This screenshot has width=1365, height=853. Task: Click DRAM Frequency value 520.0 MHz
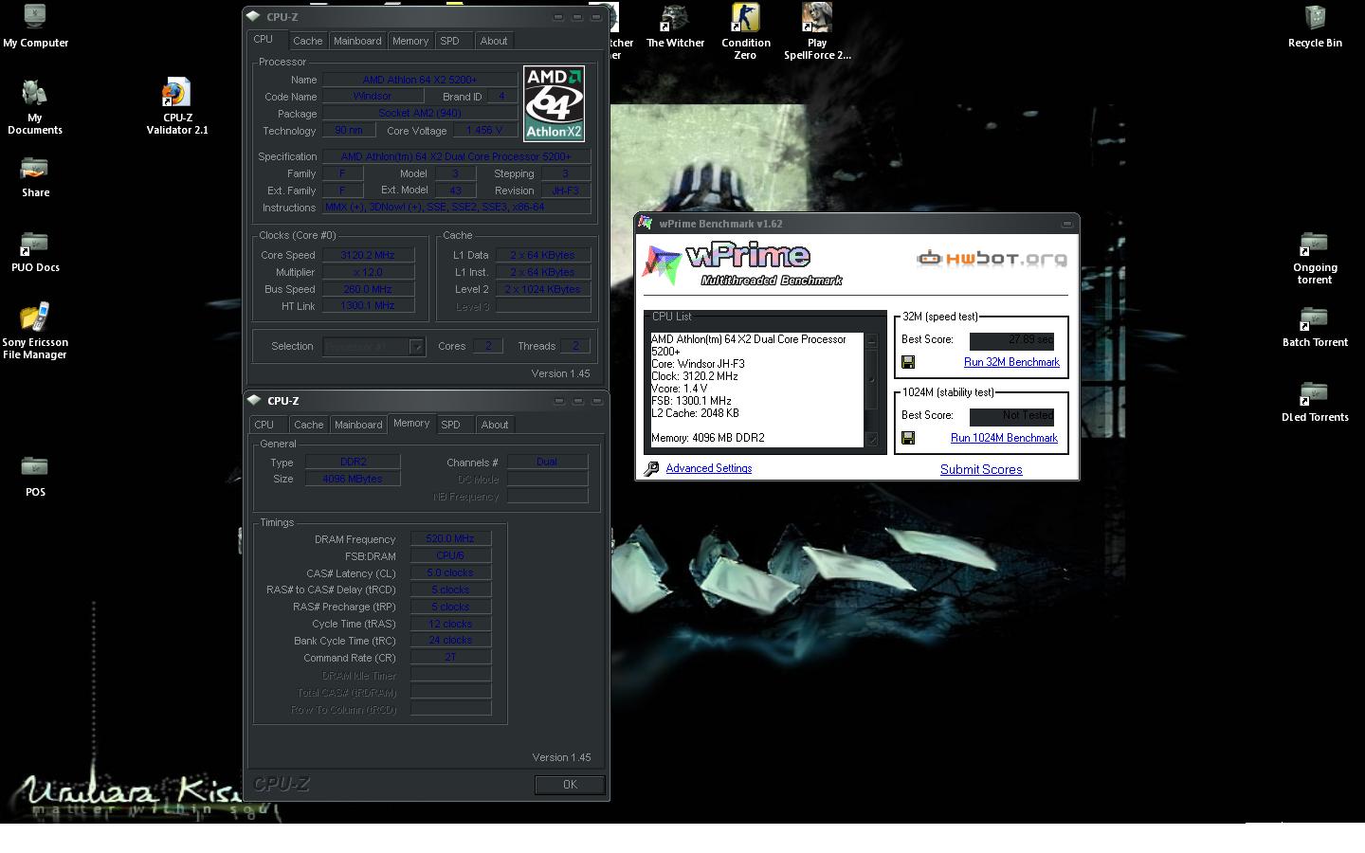point(450,538)
